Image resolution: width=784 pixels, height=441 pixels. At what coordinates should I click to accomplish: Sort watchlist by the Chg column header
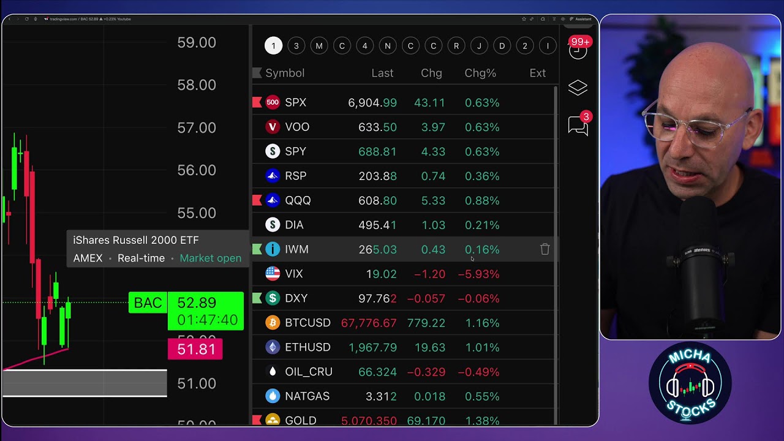tap(431, 73)
